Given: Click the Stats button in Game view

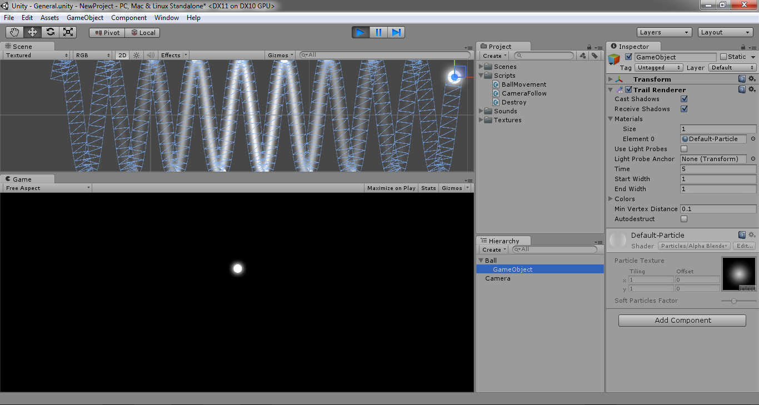Looking at the screenshot, I should click(428, 188).
